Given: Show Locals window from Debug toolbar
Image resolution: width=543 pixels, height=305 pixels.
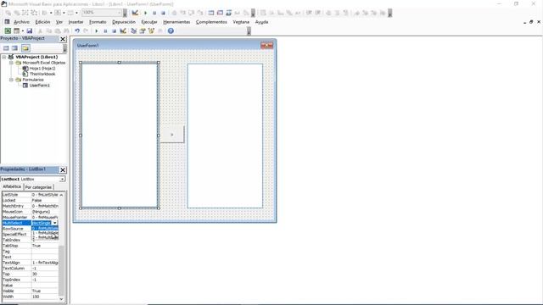Looking at the screenshot, I should (x=211, y=13).
